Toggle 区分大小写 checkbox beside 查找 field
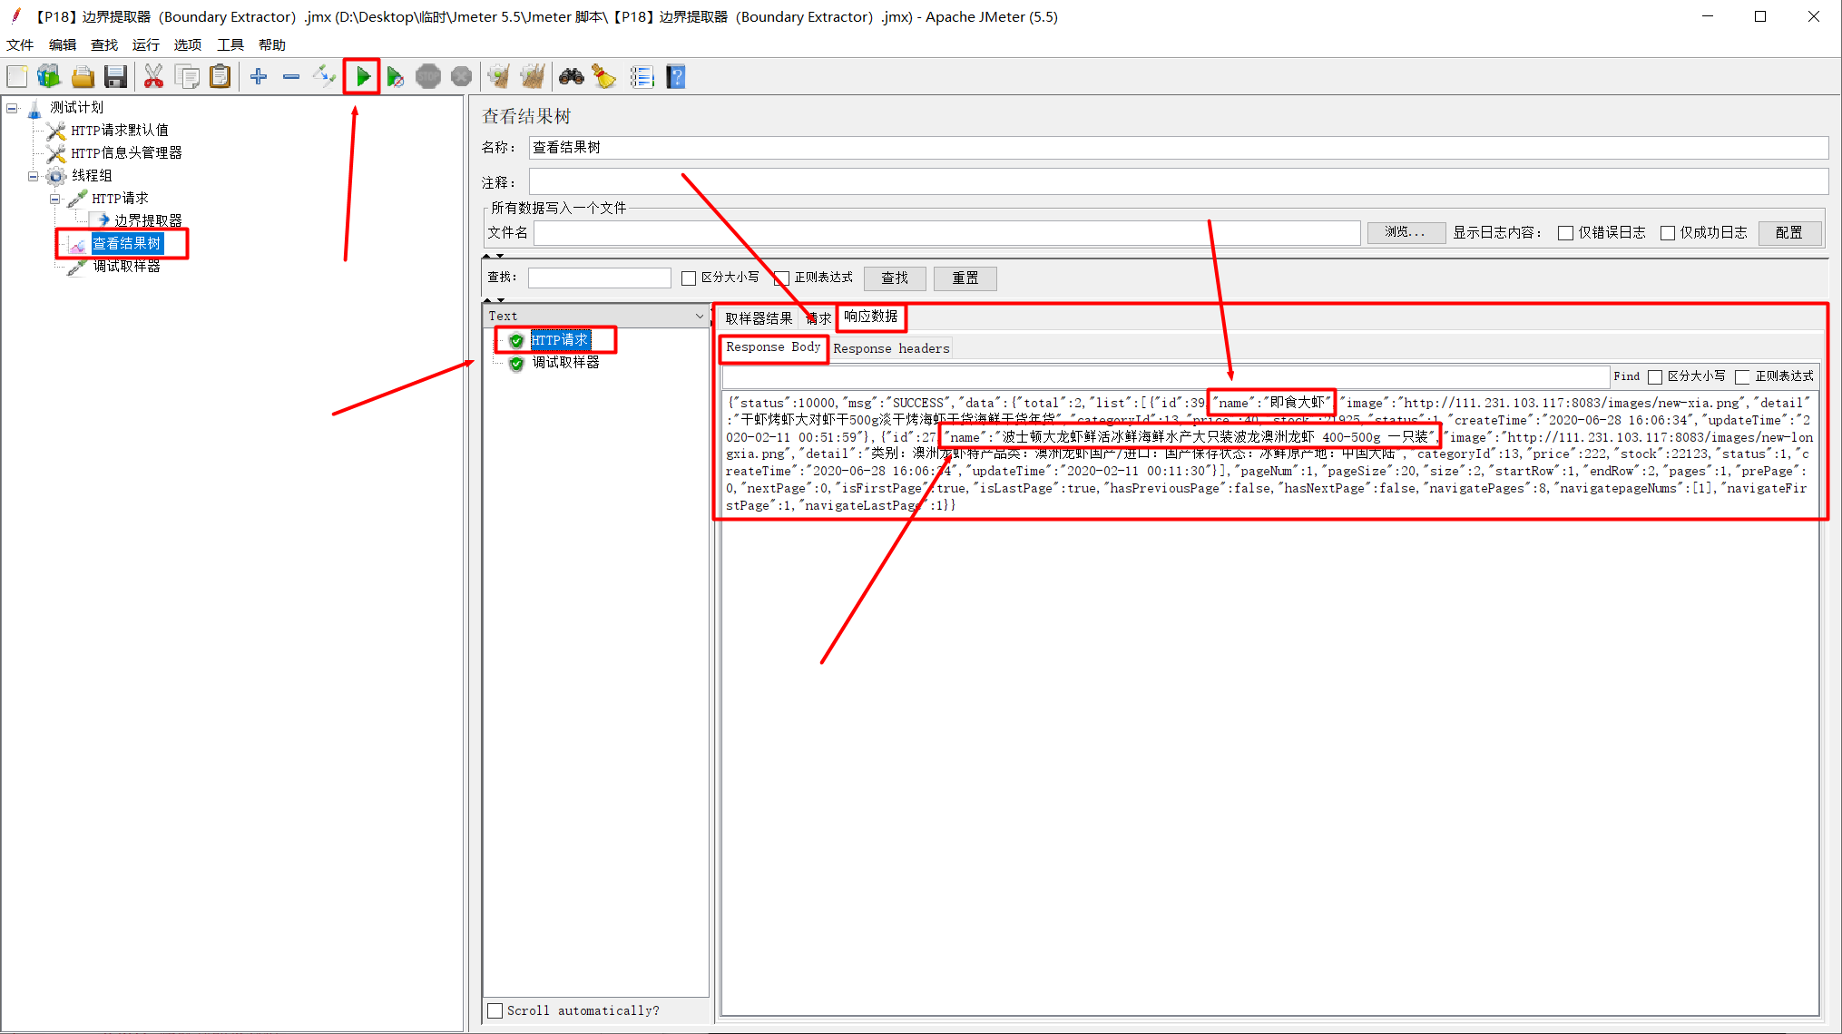The height and width of the screenshot is (1034, 1842). tap(689, 278)
